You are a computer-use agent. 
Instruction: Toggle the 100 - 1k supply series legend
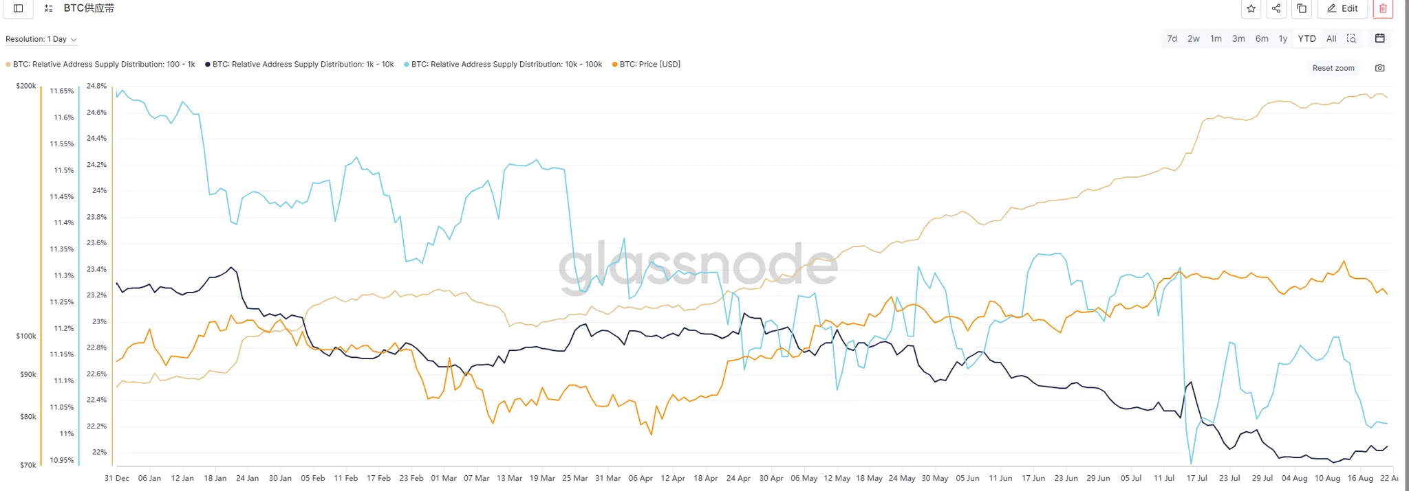pos(103,65)
